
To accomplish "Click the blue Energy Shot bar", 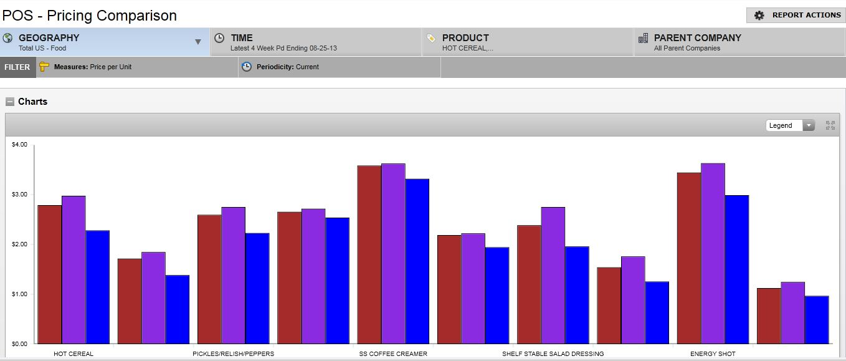I will 736,269.
